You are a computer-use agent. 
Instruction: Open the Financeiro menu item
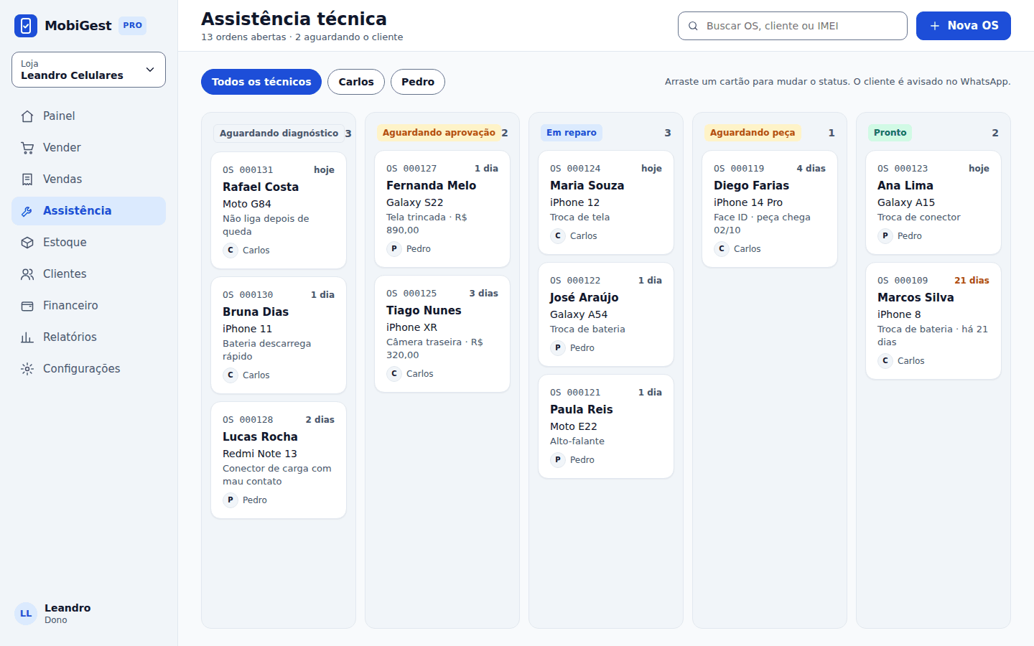tap(88, 306)
